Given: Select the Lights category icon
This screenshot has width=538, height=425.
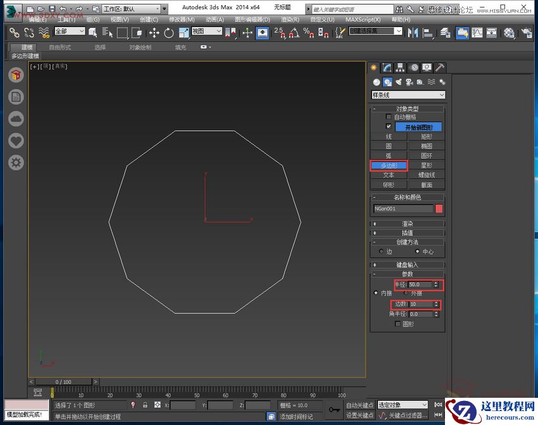Looking at the screenshot, I should pyautogui.click(x=399, y=82).
